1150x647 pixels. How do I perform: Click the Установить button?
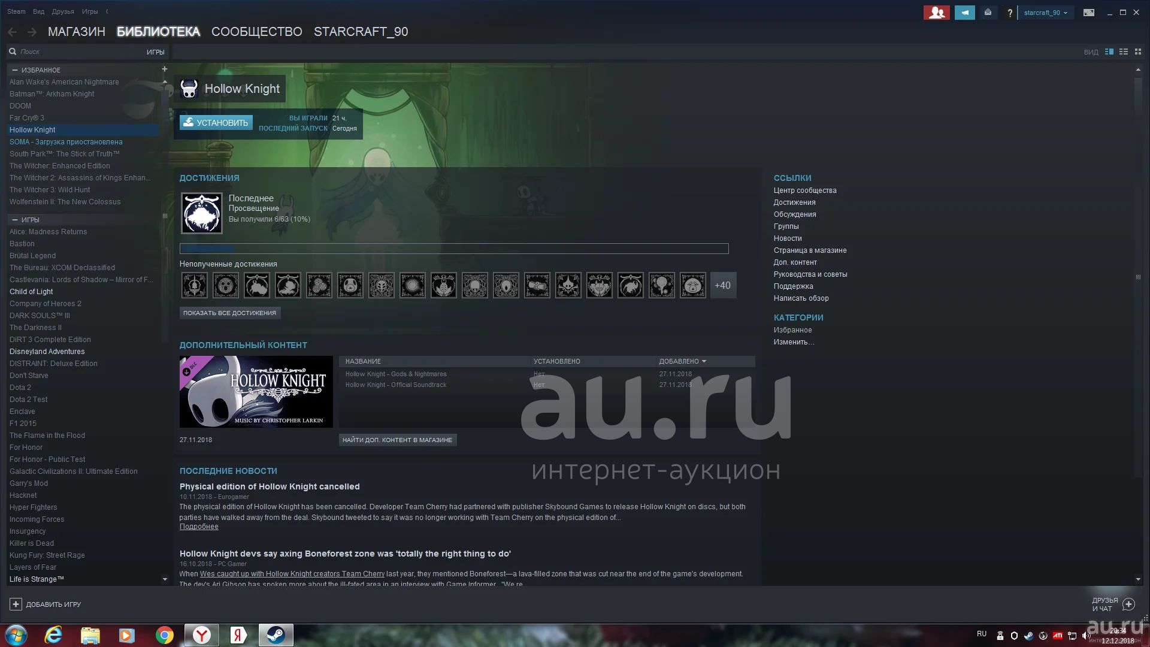216,122
